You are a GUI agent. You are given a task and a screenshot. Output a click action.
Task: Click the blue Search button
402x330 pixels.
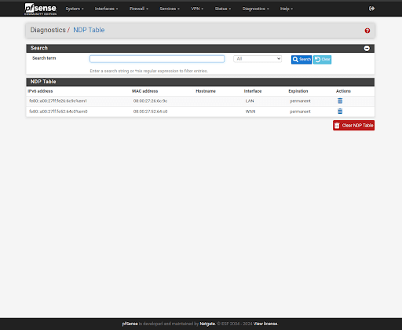coord(301,60)
